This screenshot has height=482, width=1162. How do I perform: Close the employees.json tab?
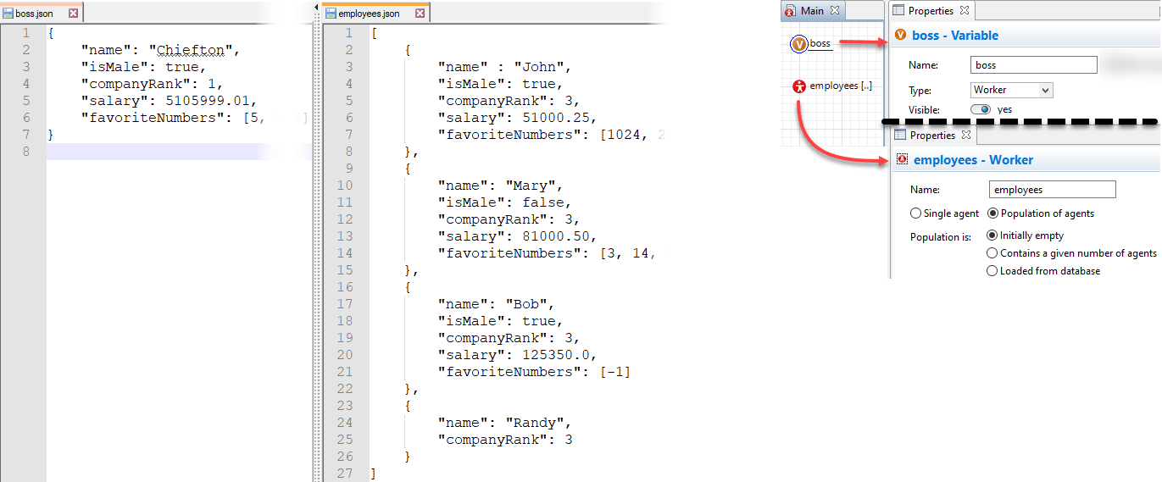click(x=419, y=14)
